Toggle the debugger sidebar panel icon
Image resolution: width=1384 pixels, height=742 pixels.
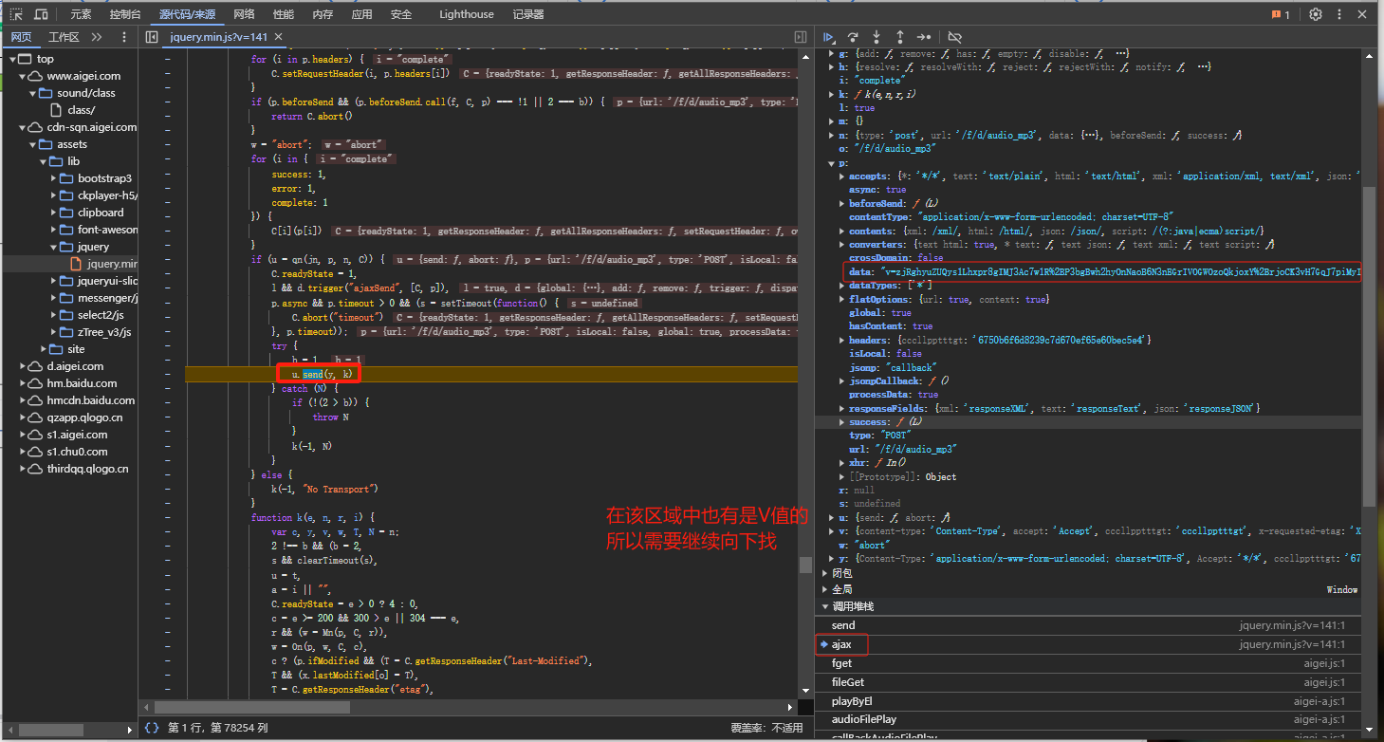801,37
